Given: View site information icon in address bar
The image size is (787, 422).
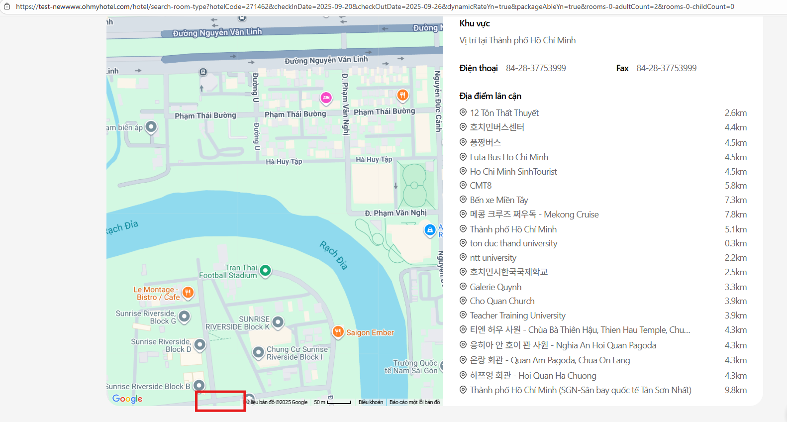Looking at the screenshot, I should click(x=7, y=6).
